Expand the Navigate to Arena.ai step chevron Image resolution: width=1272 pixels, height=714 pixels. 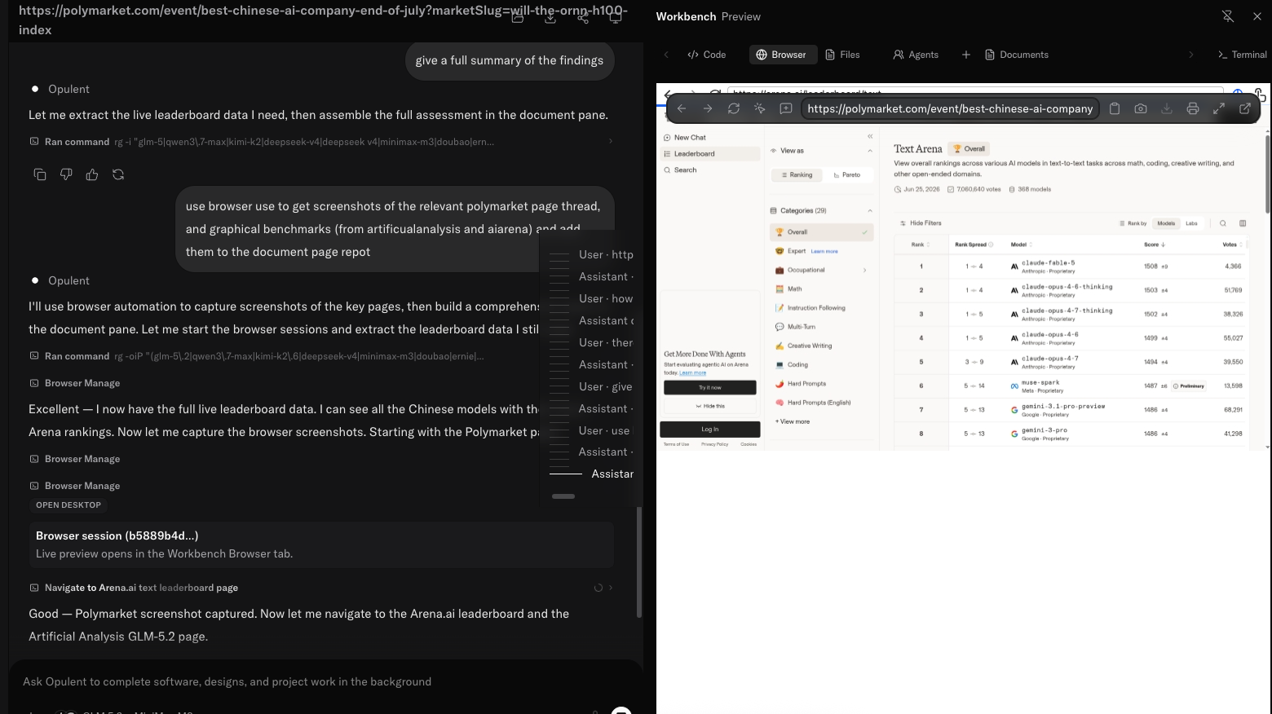[611, 588]
